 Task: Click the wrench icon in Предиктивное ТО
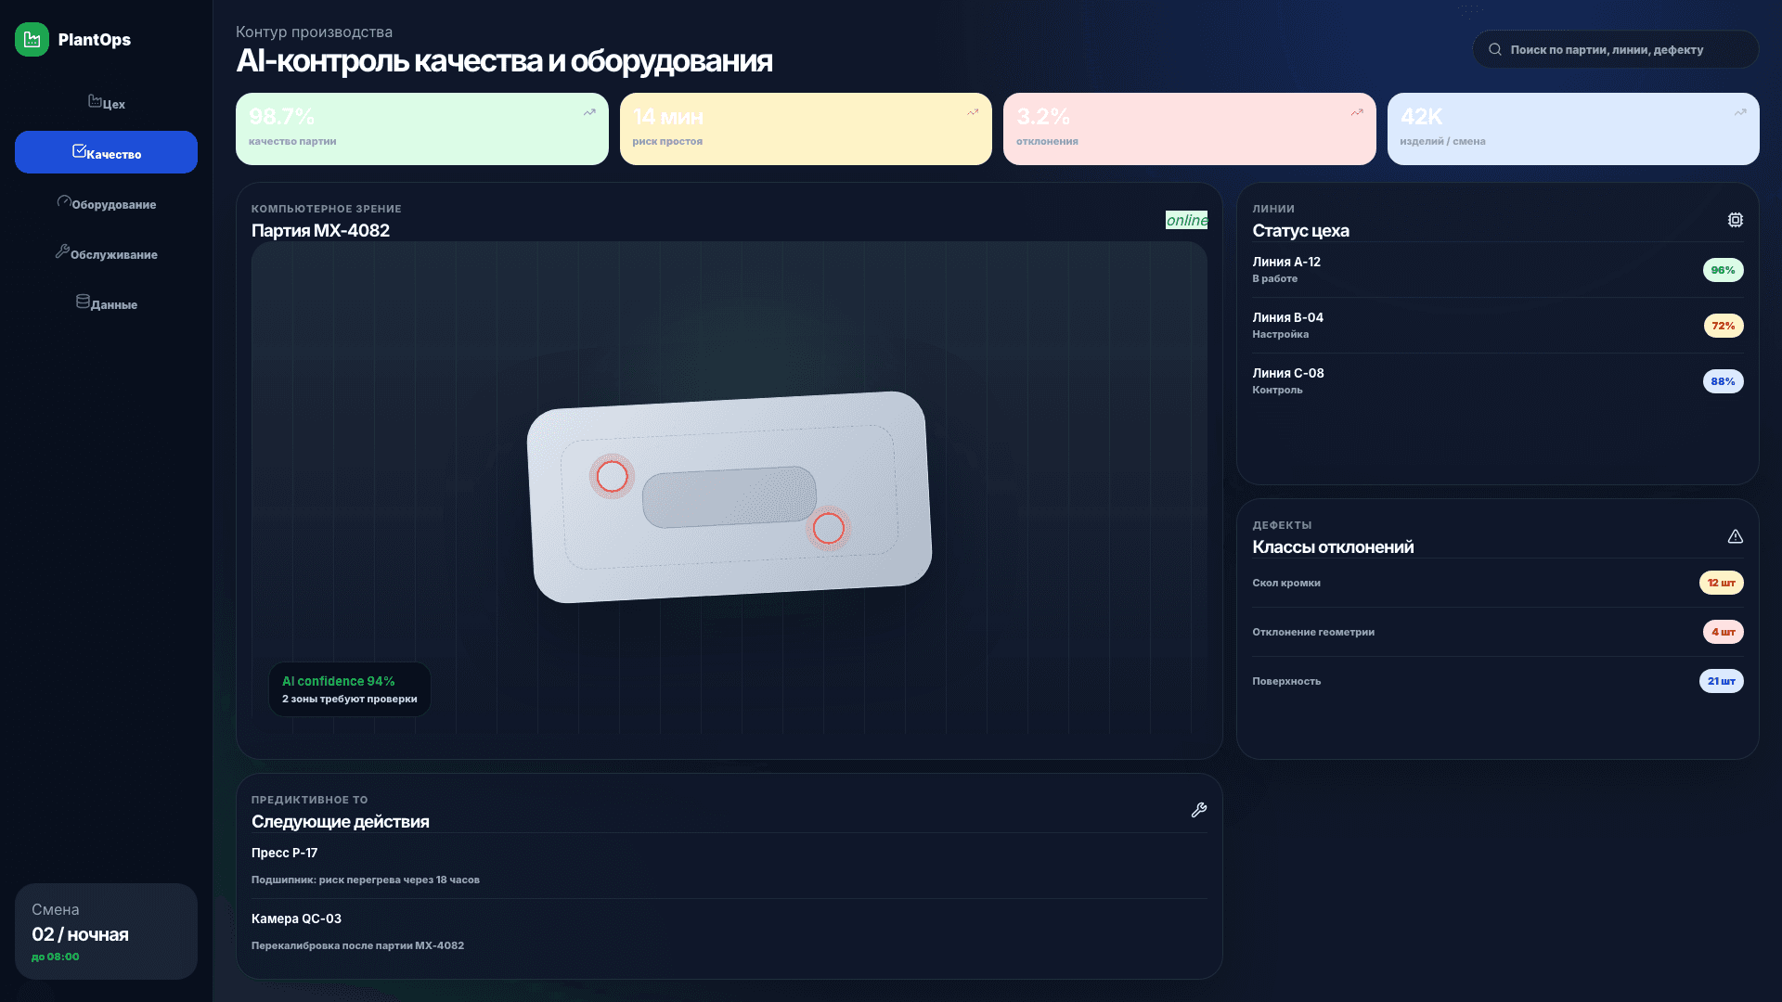tap(1199, 809)
